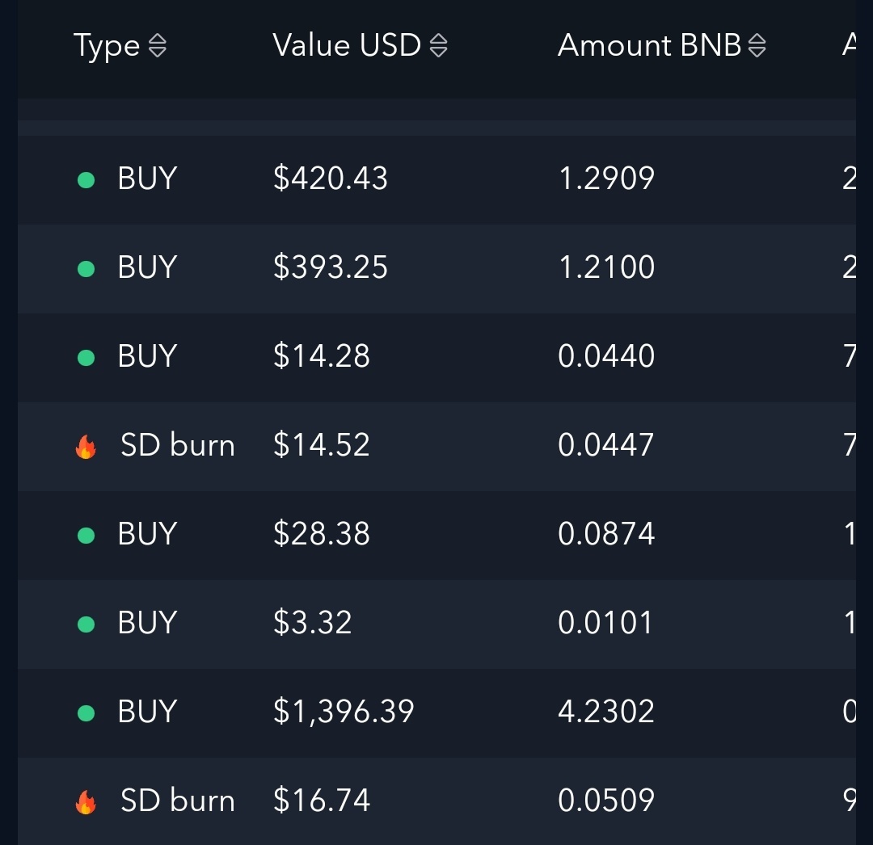873x845 pixels.
Task: Click BNB amount 0.0874
Action: [606, 533]
